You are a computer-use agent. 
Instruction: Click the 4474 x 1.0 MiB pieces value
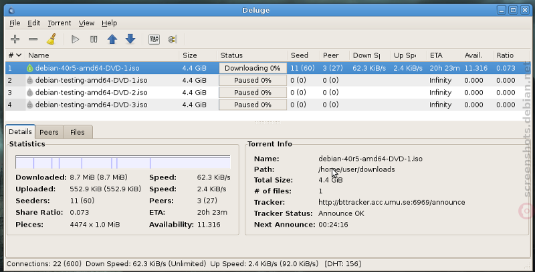[95, 225]
